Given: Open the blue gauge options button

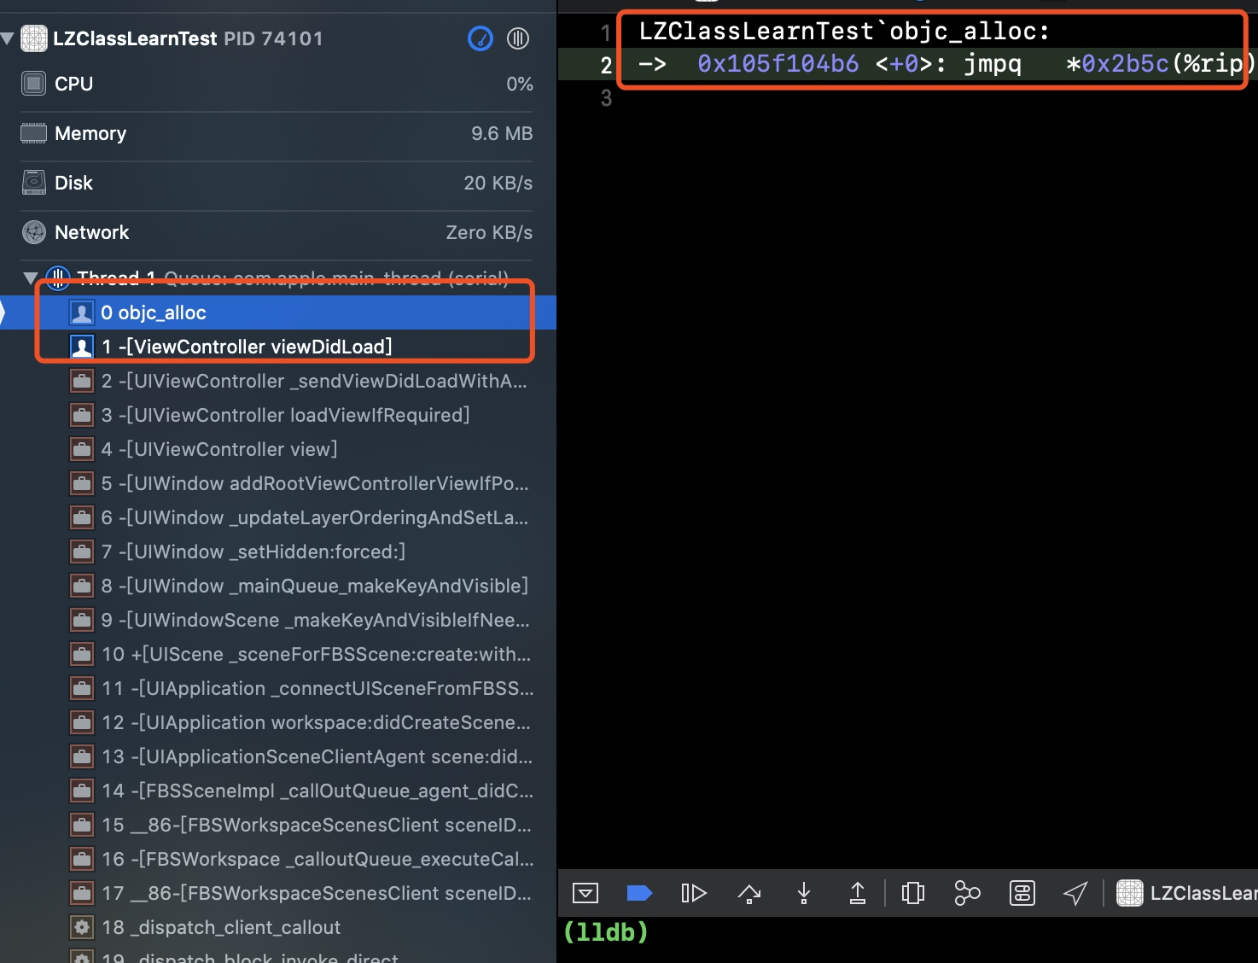Looking at the screenshot, I should pos(480,38).
